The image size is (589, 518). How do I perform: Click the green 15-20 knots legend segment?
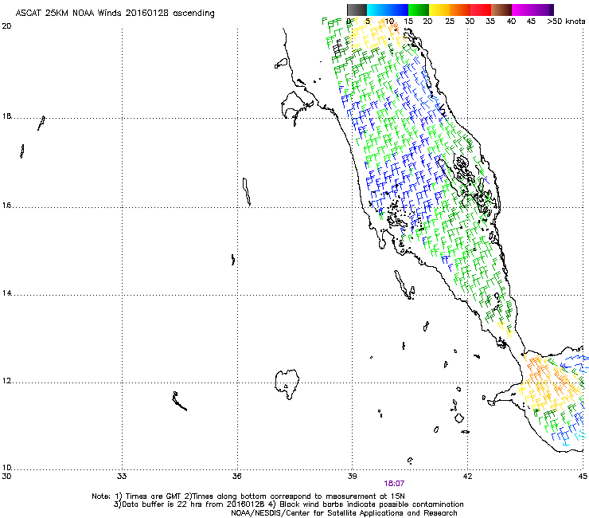pos(419,10)
